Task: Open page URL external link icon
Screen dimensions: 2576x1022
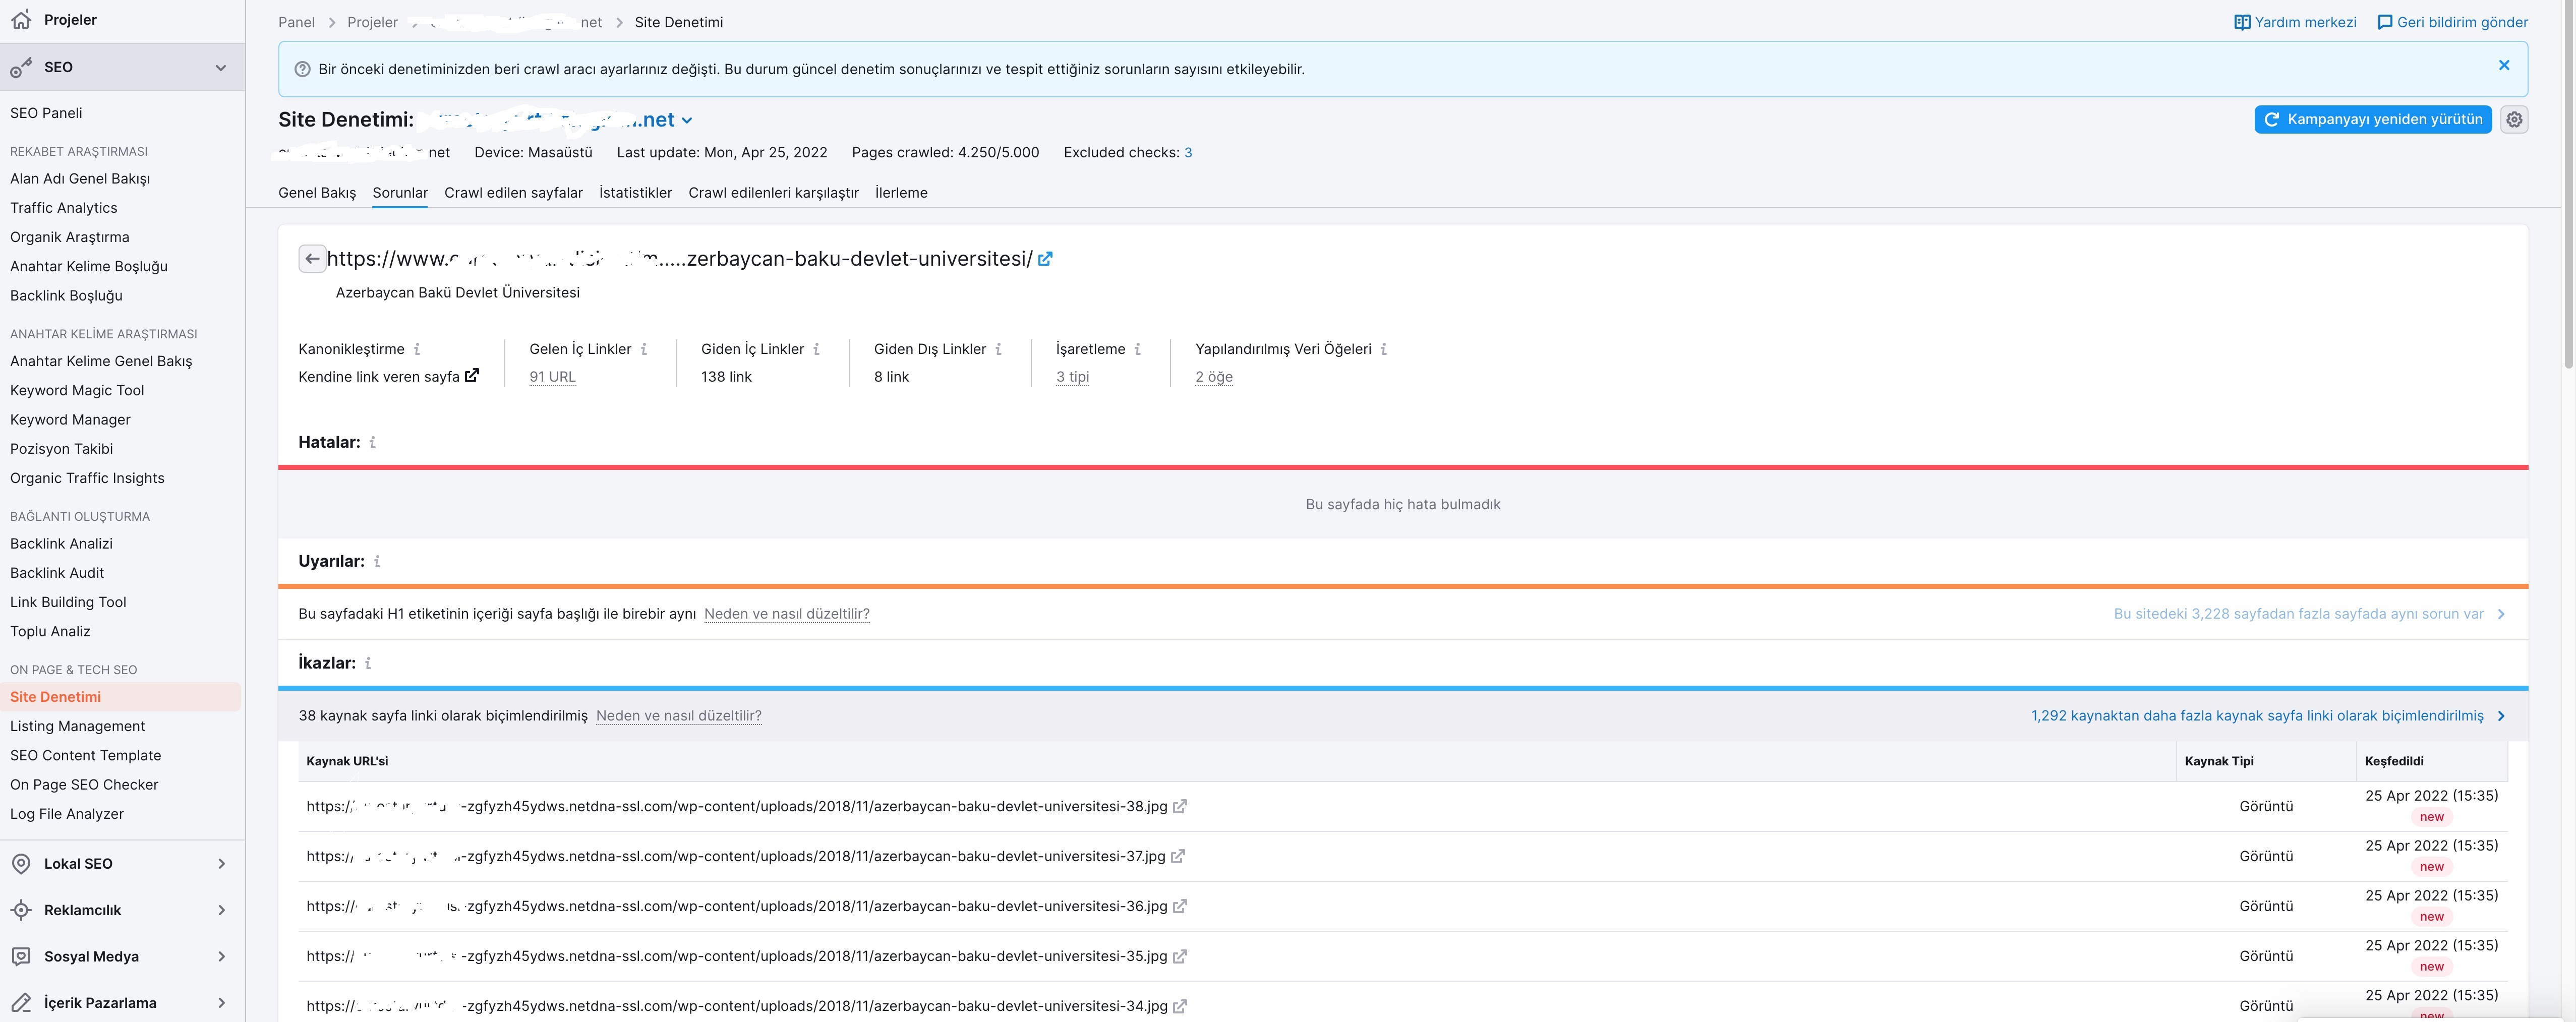Action: pos(1045,259)
